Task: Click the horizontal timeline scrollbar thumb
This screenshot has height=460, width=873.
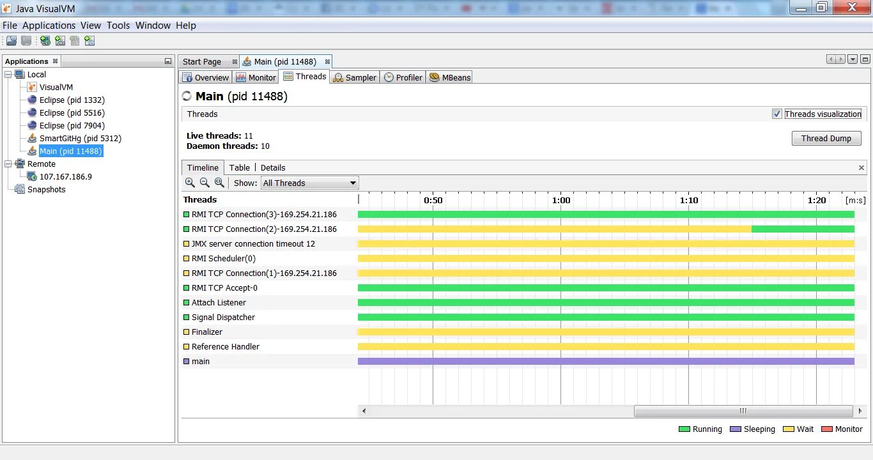Action: click(743, 411)
